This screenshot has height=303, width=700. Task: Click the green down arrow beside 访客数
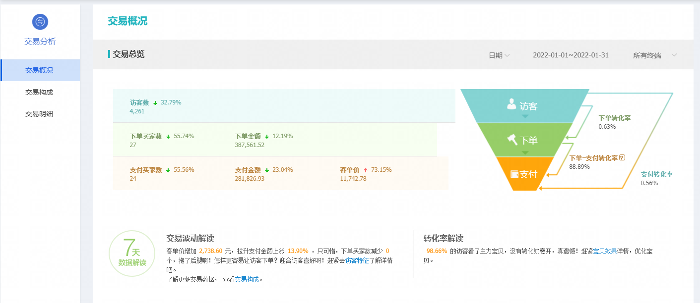coord(155,103)
